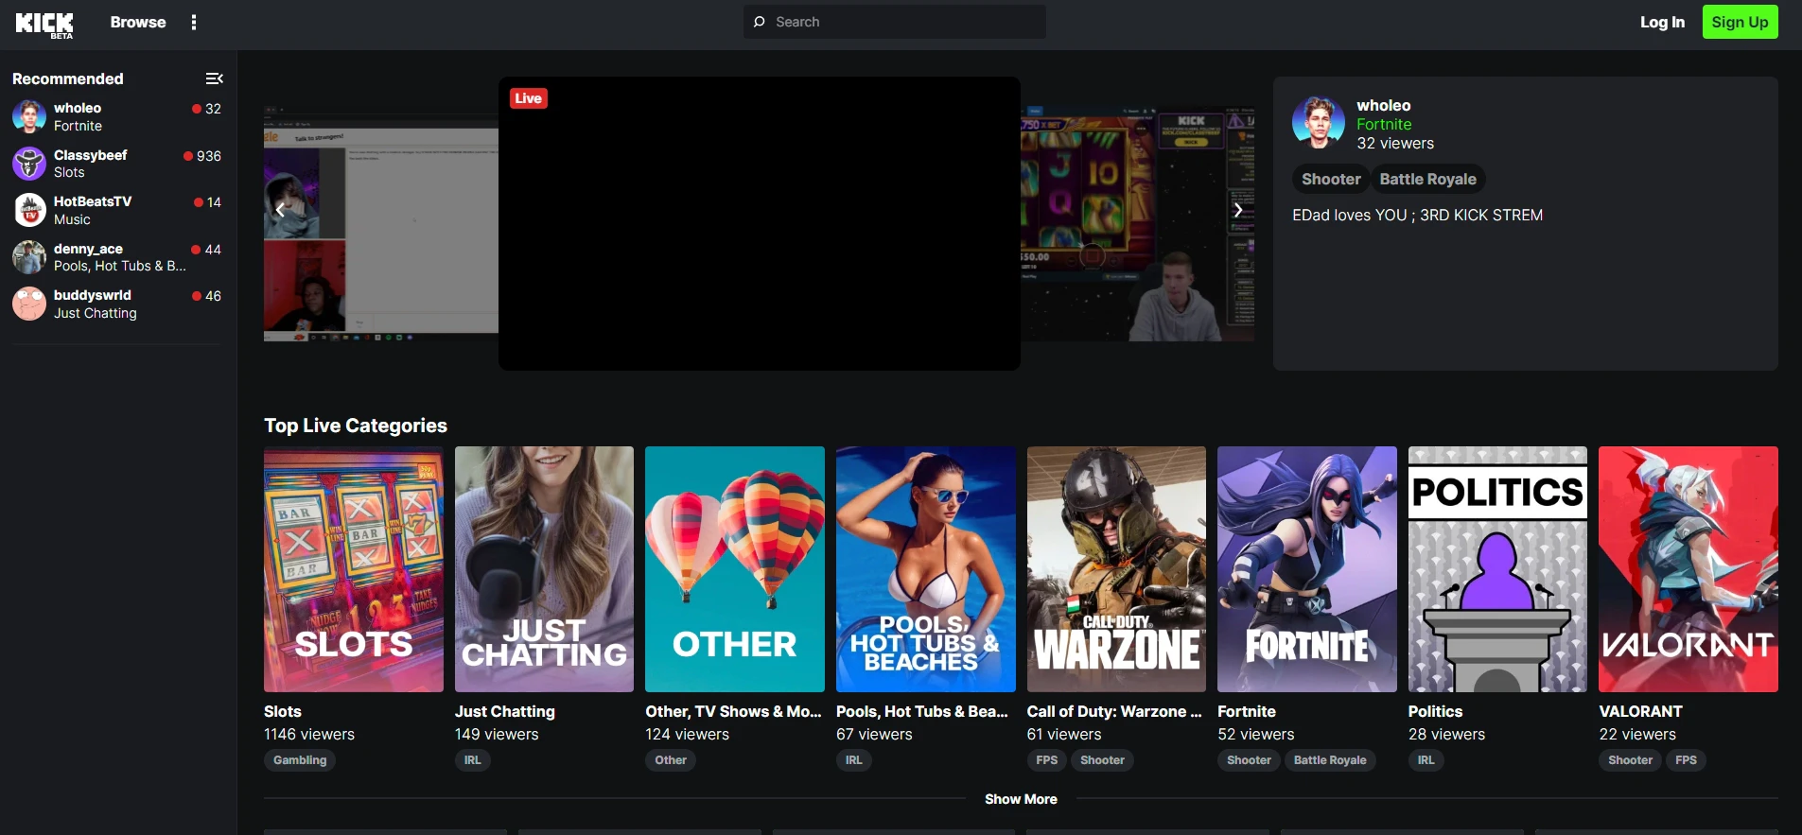Viewport: 1802px width, 835px height.
Task: Collapse the Recommended sidebar
Action: (x=215, y=78)
